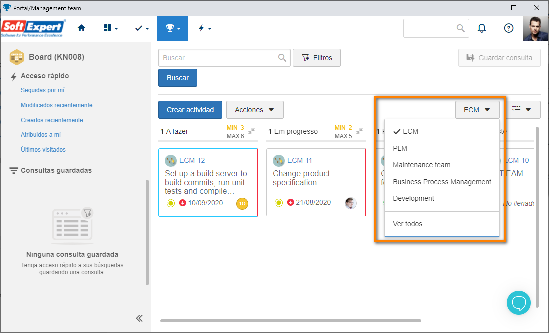Select Development board

442,198
